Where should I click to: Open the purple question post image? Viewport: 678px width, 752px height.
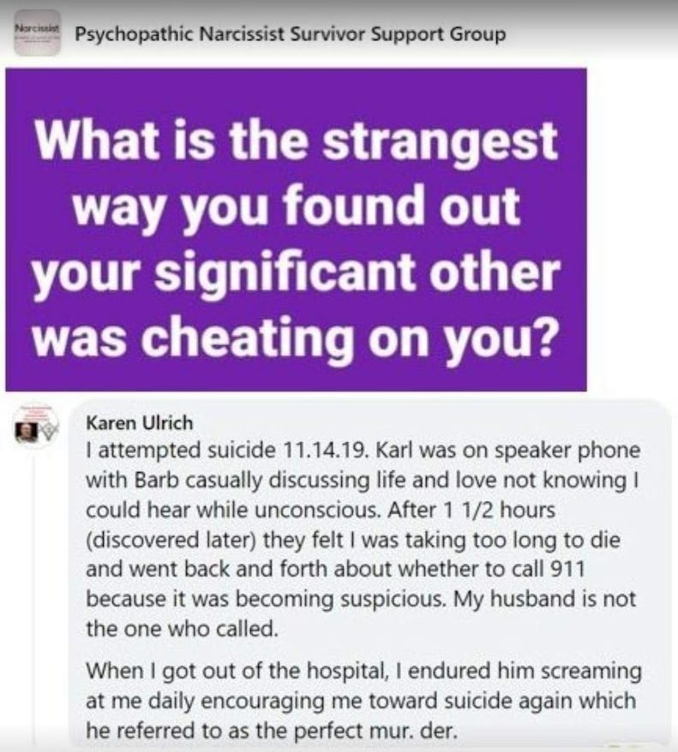[x=296, y=230]
